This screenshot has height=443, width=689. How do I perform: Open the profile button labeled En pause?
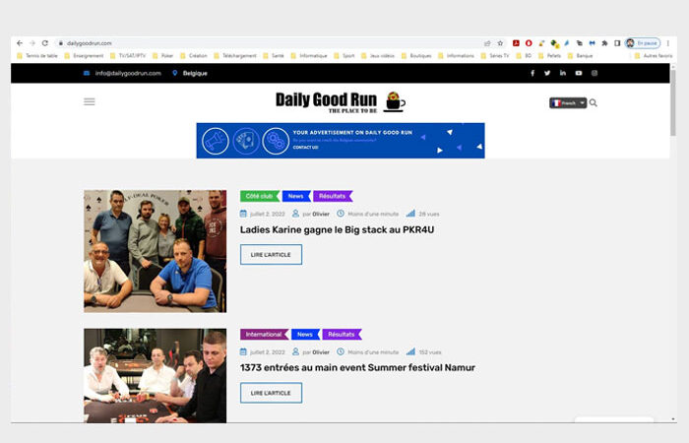click(643, 43)
